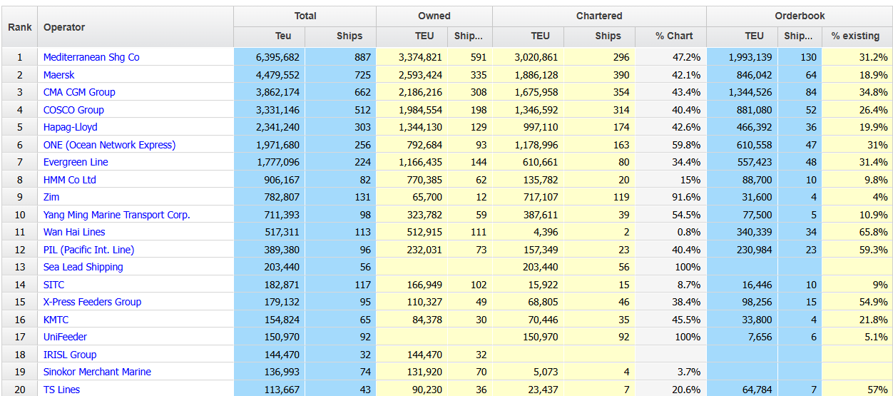Image resolution: width=893 pixels, height=396 pixels.
Task: Select the Hapag-Lloyd link
Action: tap(71, 127)
